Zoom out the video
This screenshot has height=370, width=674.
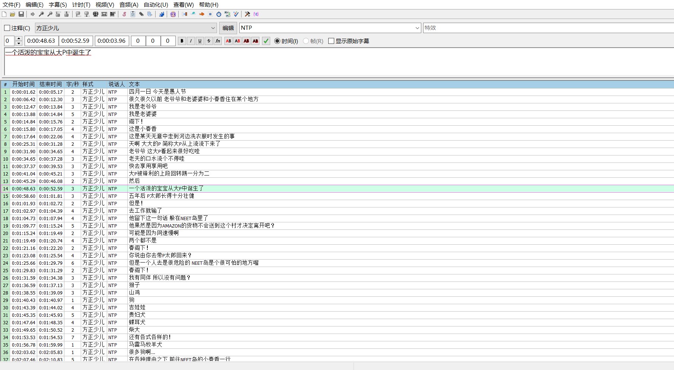50,14
